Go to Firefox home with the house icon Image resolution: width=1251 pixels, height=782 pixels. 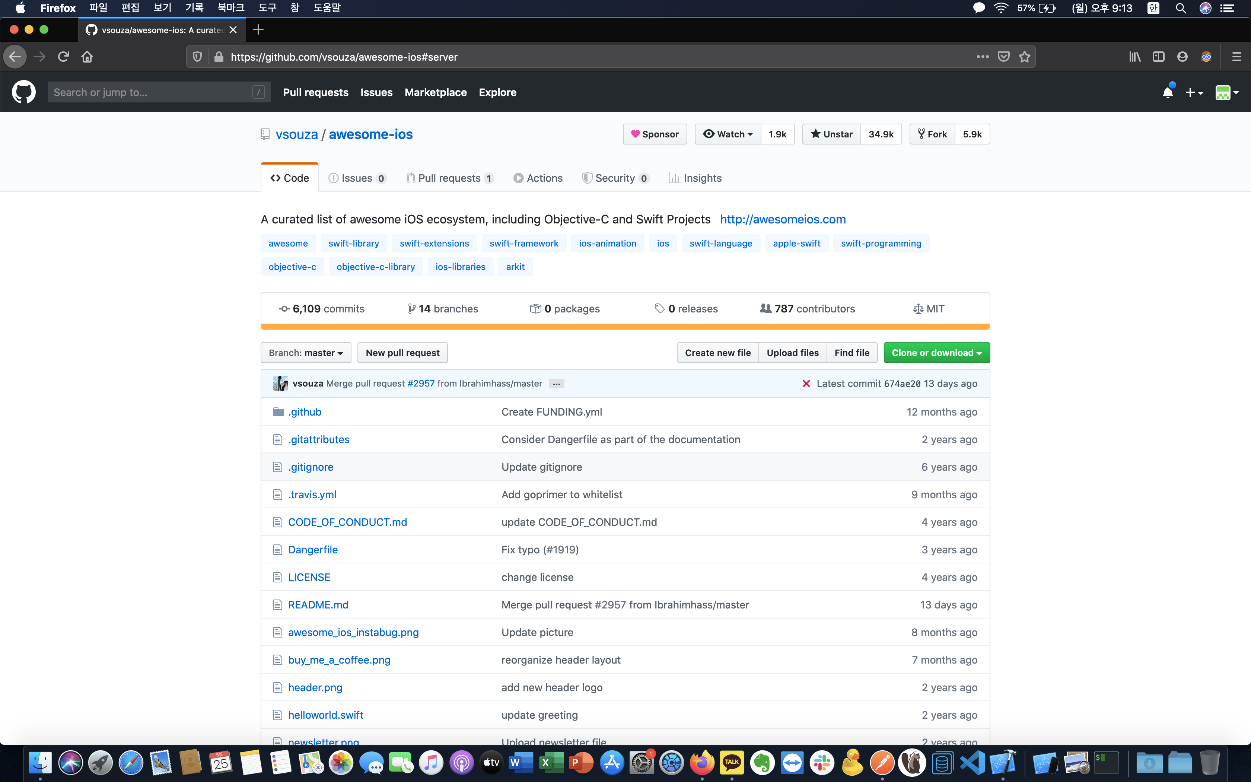pos(87,56)
